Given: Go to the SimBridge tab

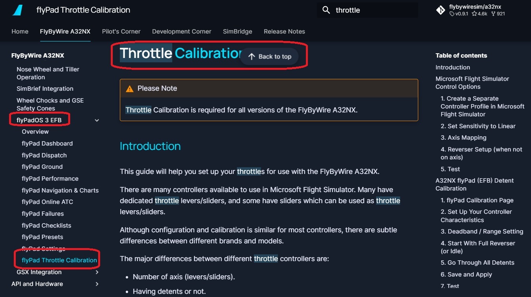Looking at the screenshot, I should coord(237,32).
